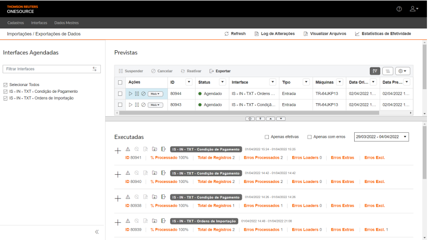The height and width of the screenshot is (240, 428).
Task: Open Mais dropdown for row 80944
Action: coord(155,94)
